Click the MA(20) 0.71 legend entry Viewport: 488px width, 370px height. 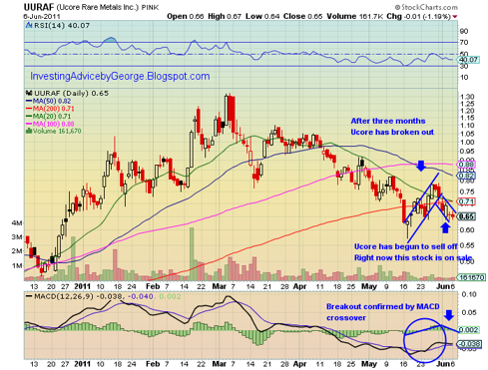coord(48,116)
